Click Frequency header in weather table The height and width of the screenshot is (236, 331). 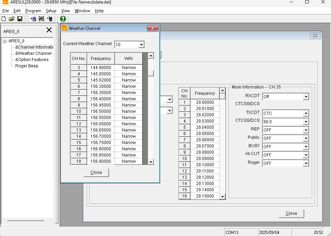point(101,59)
